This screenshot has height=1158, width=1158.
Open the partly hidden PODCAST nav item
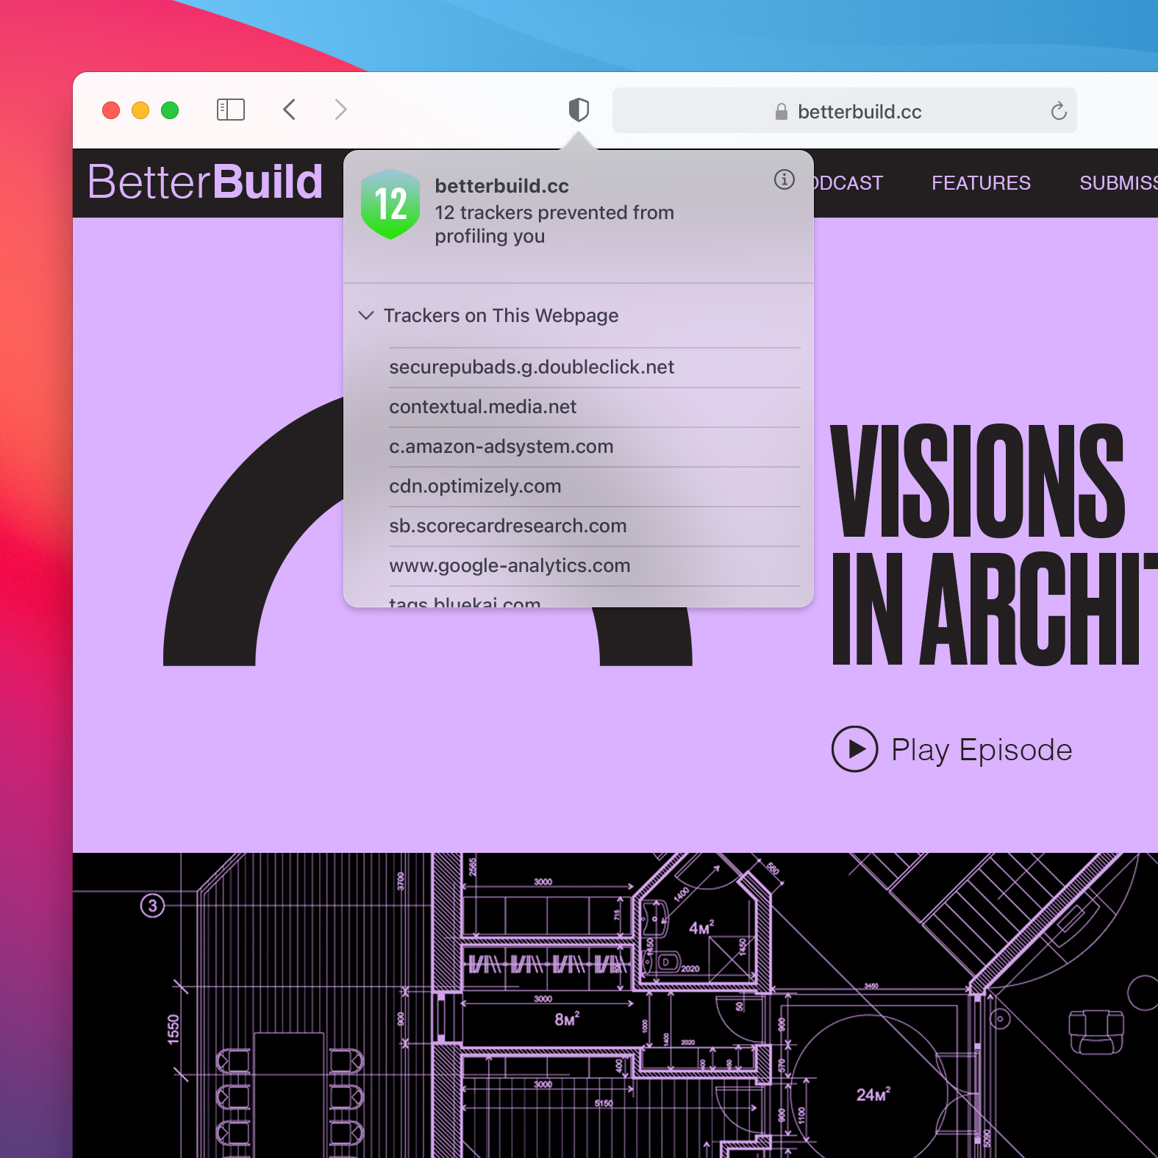click(x=848, y=183)
